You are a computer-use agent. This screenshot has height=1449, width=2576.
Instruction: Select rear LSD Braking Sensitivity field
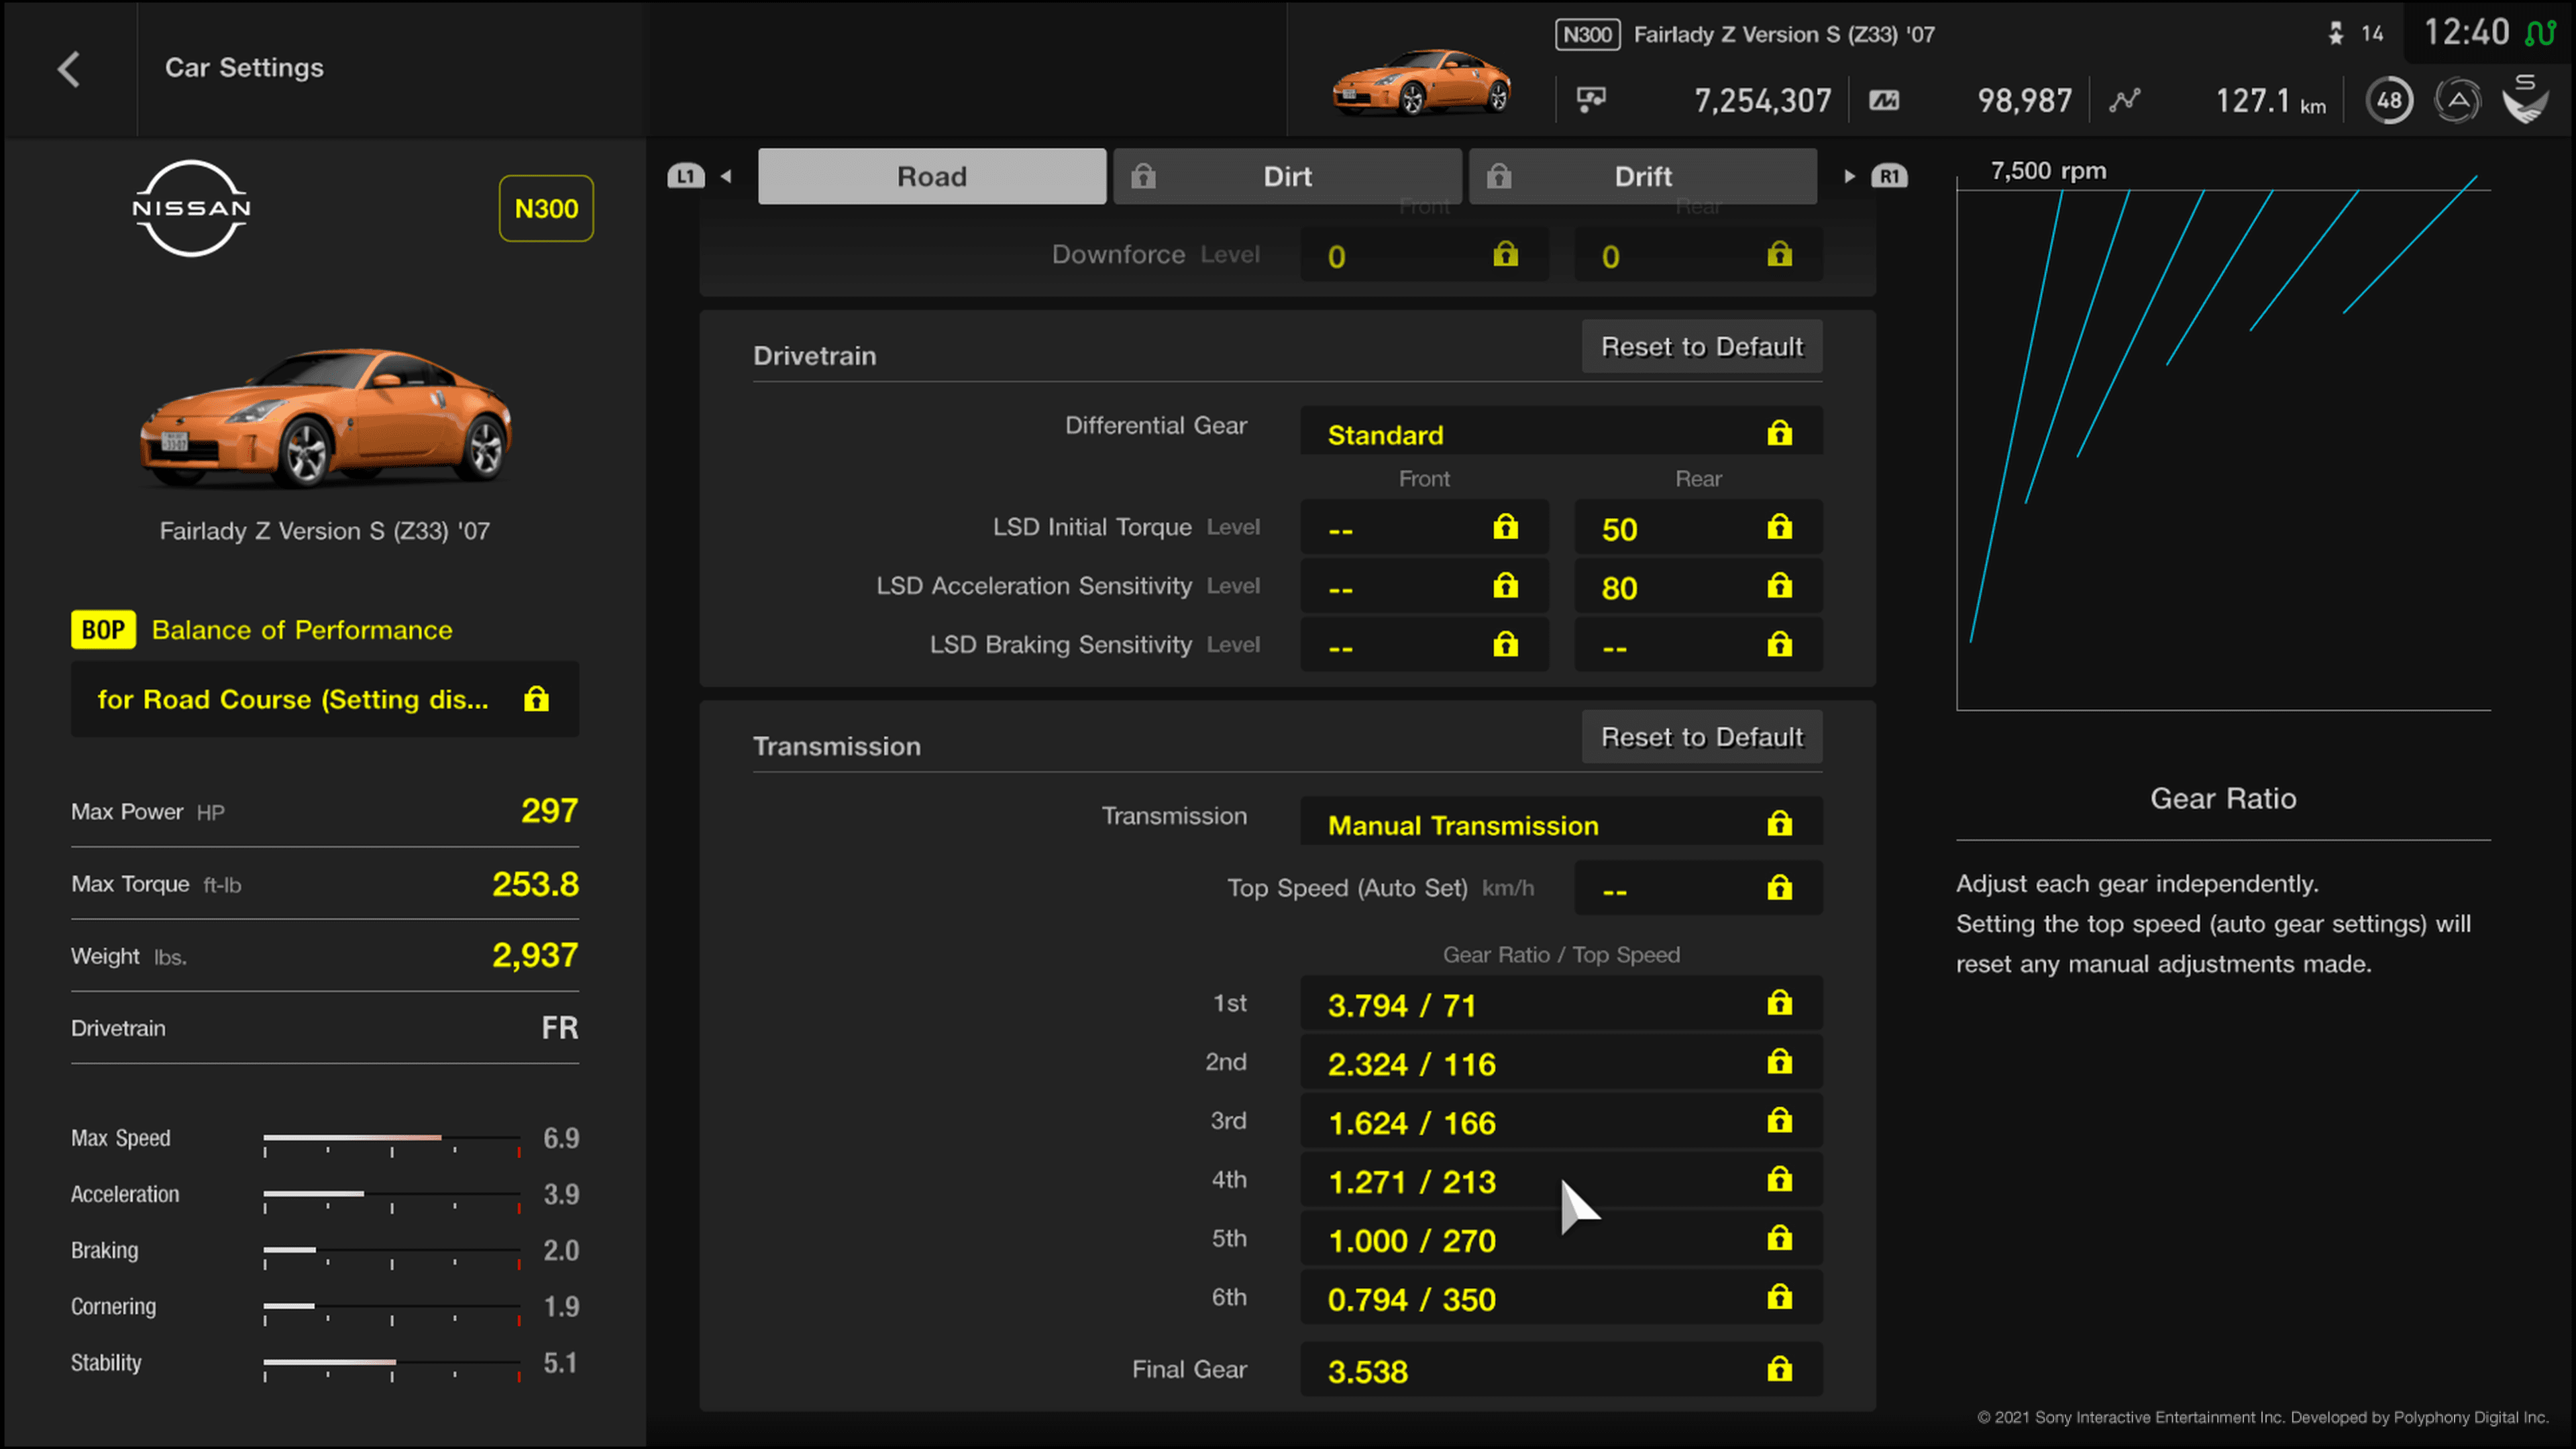(1698, 645)
